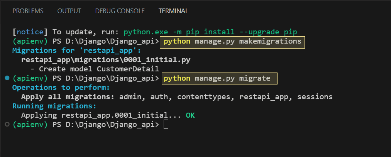This screenshot has width=391, height=157.
Task: Click the '[notice]' label text
Action: pyautogui.click(x=30, y=32)
